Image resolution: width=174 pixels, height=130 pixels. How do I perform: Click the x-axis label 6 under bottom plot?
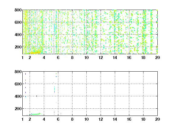[x=58, y=119]
